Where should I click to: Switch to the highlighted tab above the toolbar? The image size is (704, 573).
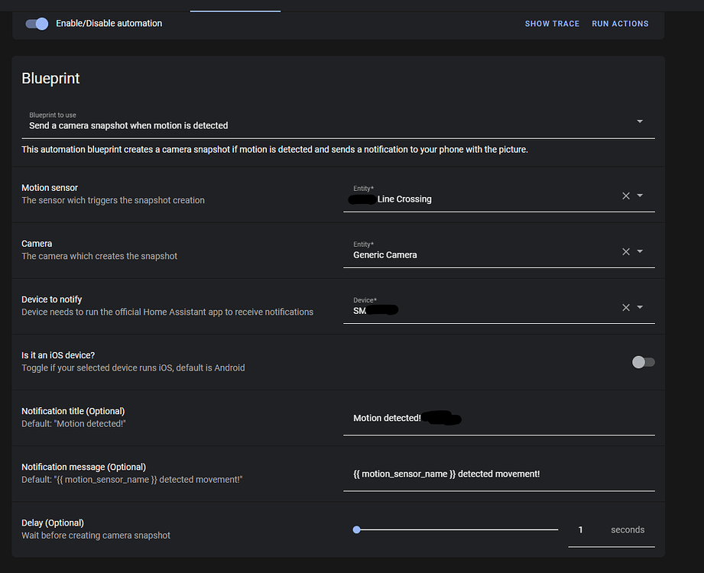click(x=235, y=5)
